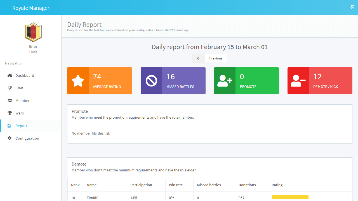Click the Wars trophy icon
358x201 pixels.
[x=10, y=113]
